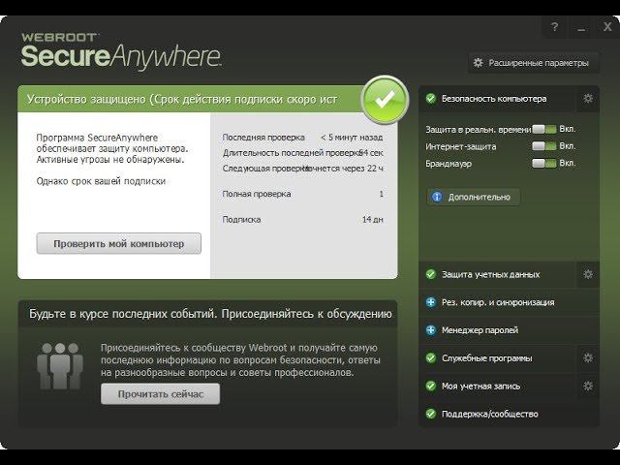
Task: Click green check icon beside Защита учетных данных
Action: pos(431,274)
